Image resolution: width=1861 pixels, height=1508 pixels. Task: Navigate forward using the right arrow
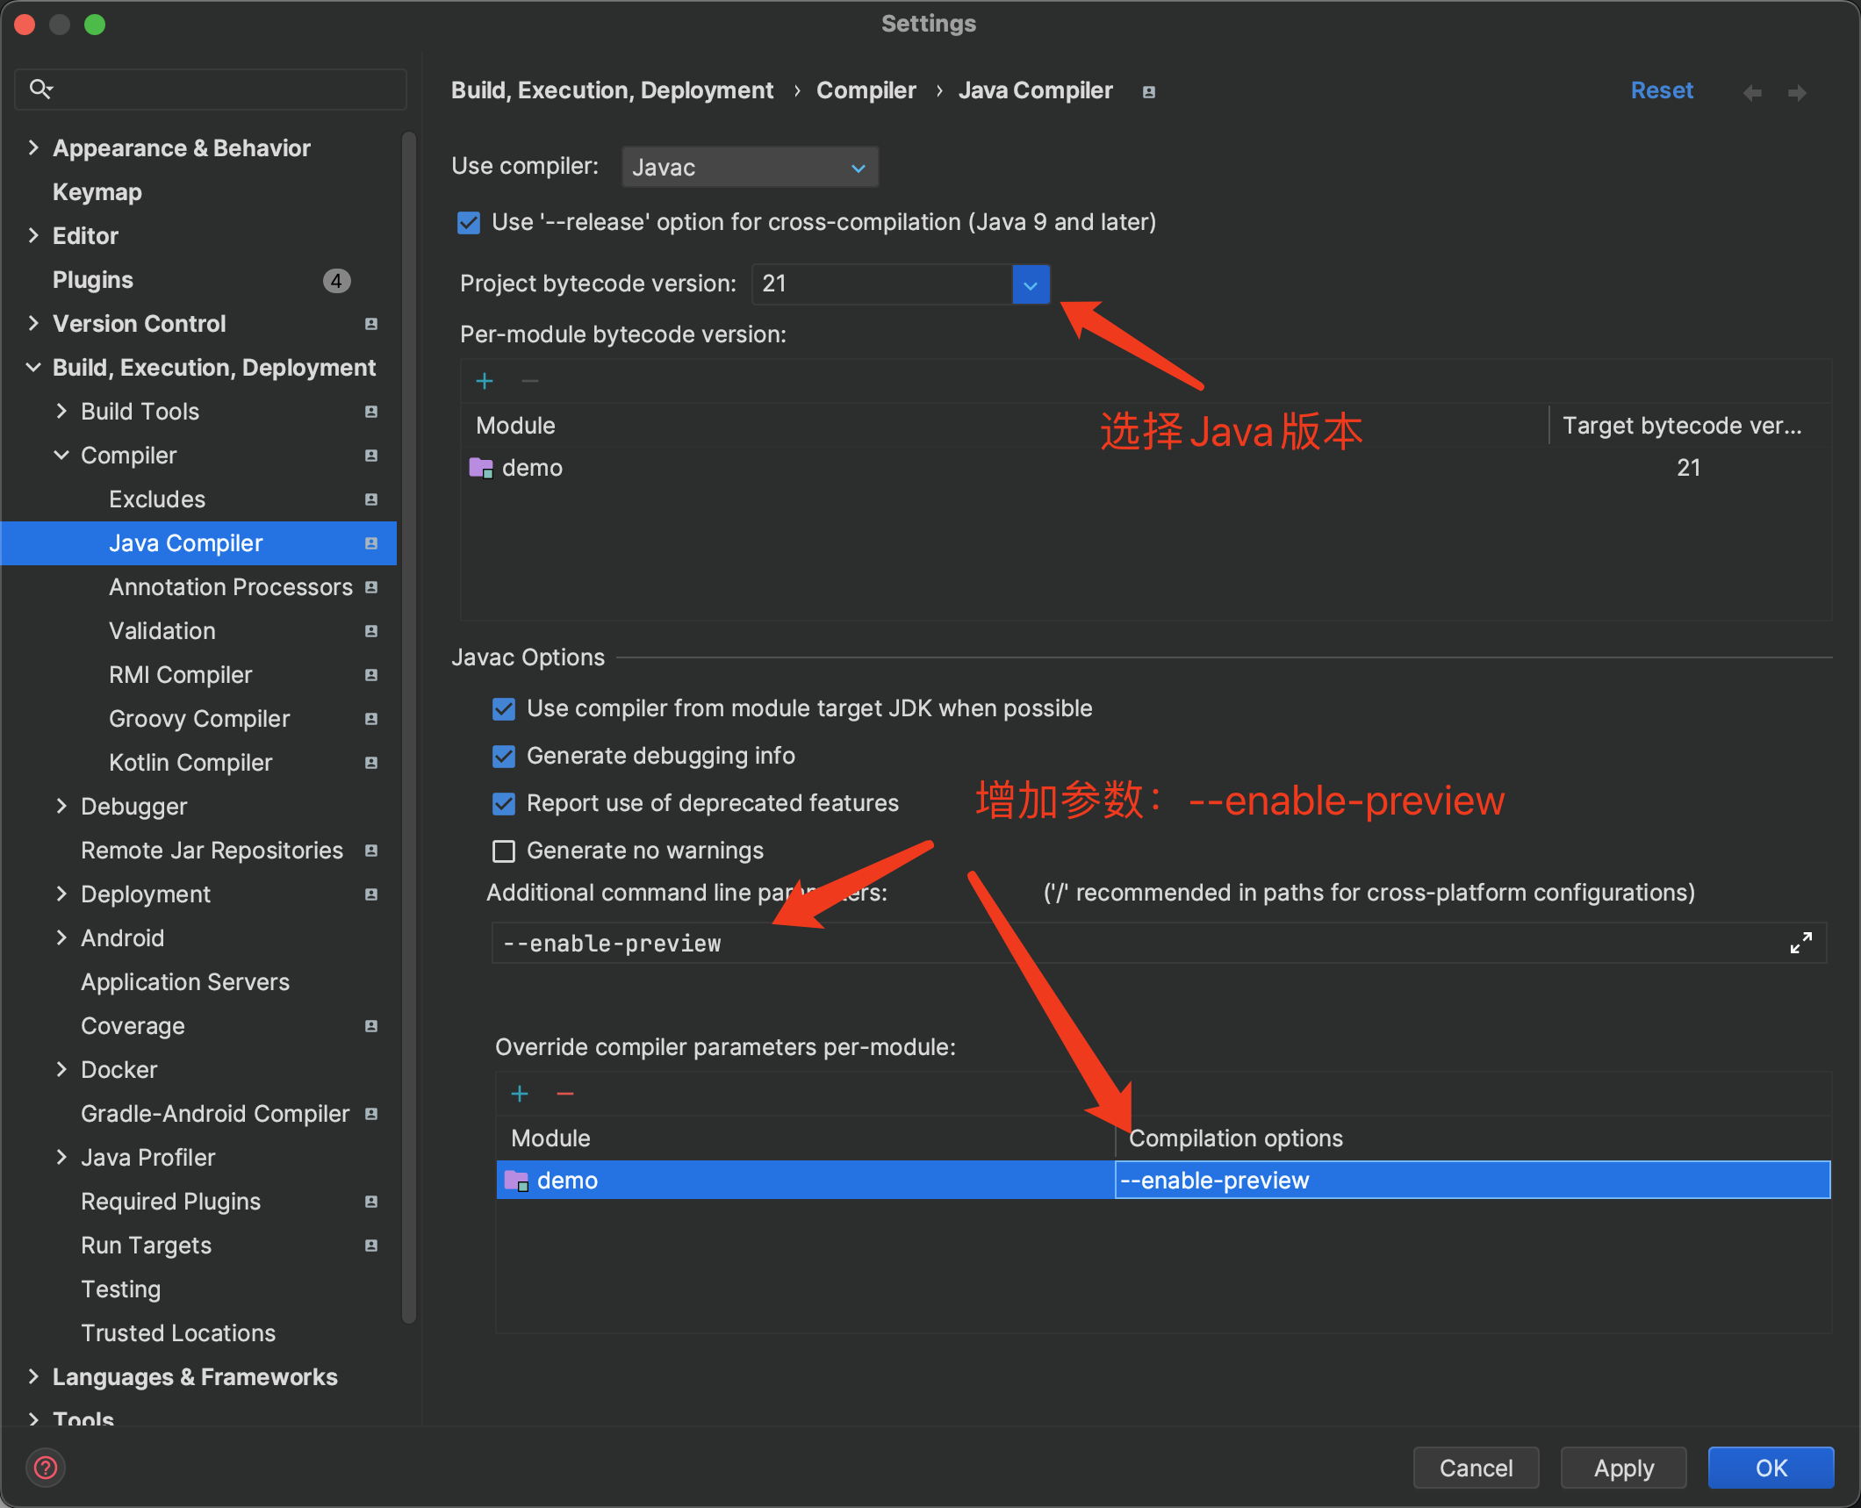tap(1797, 91)
